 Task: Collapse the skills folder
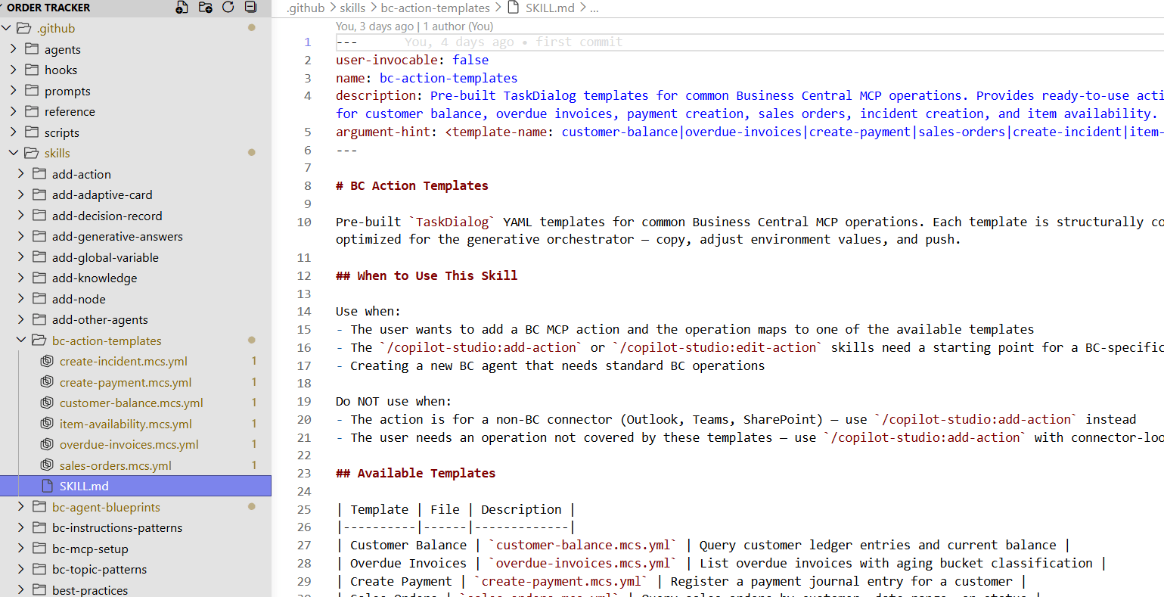14,153
